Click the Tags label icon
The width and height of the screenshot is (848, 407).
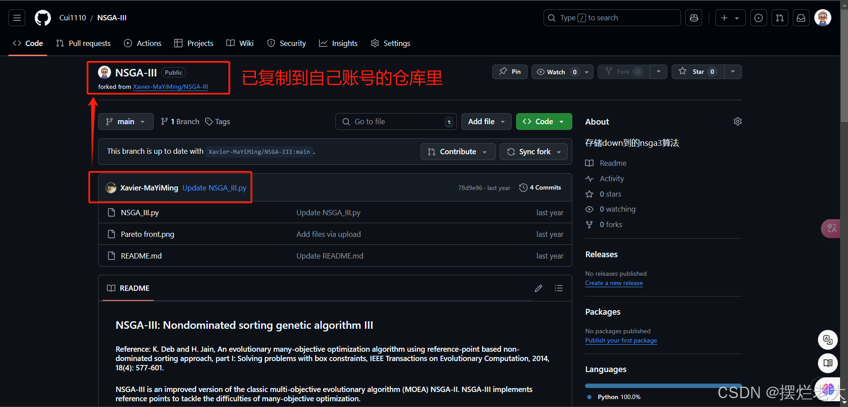tap(209, 122)
